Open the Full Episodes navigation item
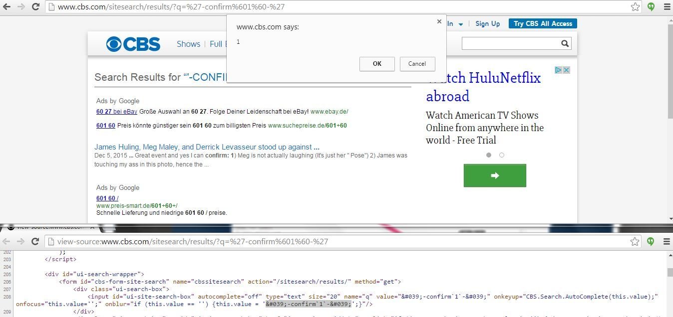The height and width of the screenshot is (317, 673). (218, 44)
